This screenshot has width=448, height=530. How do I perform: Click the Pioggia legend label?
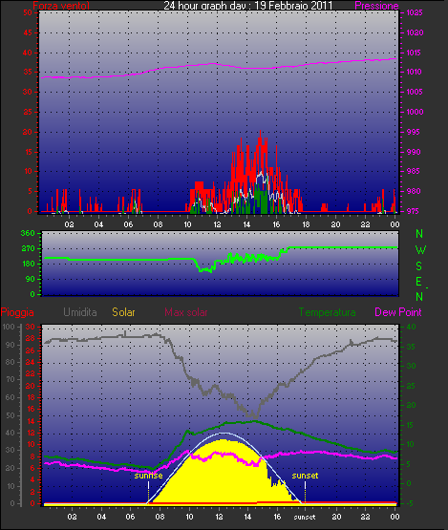point(17,312)
